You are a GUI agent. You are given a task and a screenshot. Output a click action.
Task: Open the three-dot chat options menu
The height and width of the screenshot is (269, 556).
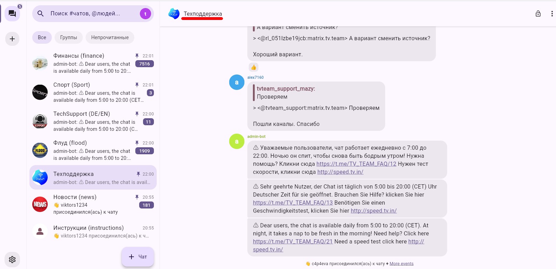[551, 14]
